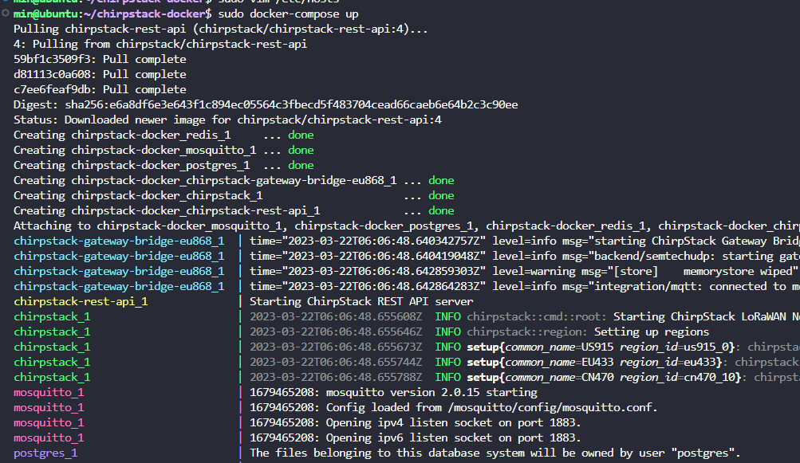The image size is (800, 463).
Task: Click the yellow chirpstack-rest-api_1 label
Action: (x=81, y=301)
